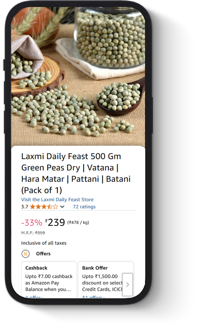Click the Inclusive of all taxes text
200x326 pixels.
tap(44, 243)
